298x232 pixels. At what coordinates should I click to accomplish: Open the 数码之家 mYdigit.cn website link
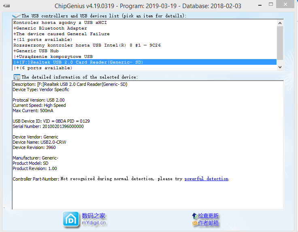coord(94,219)
